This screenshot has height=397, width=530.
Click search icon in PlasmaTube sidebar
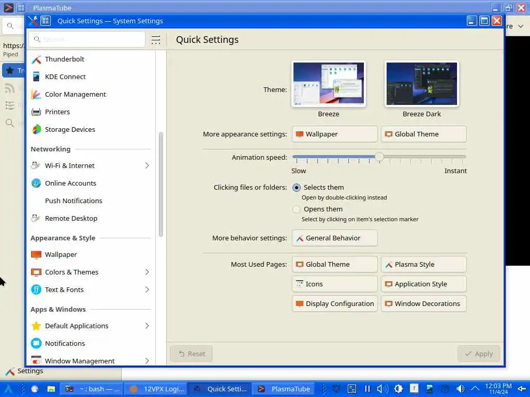[x=10, y=123]
